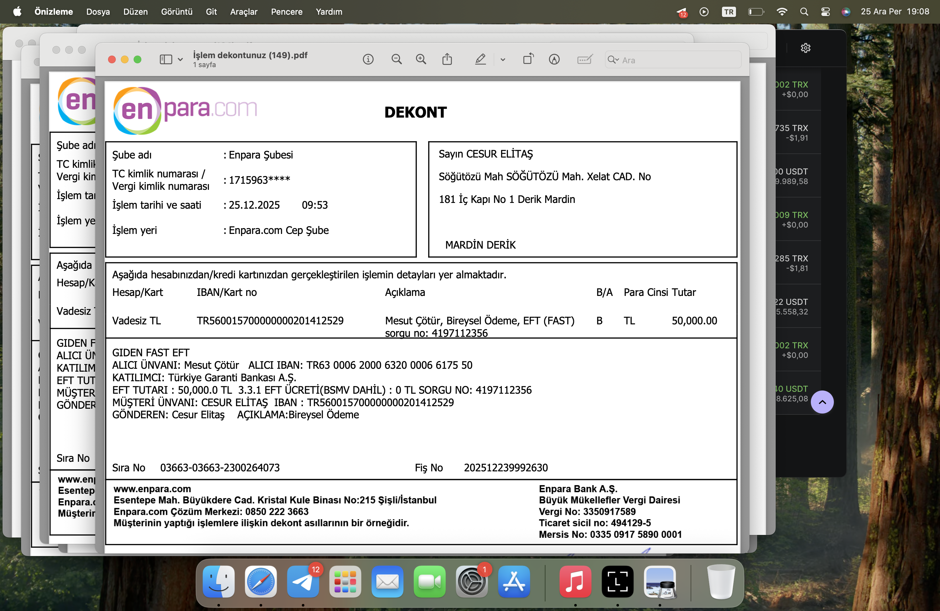Select the USDT 5.558,32 transaction row
This screenshot has height=611, width=940.
798,306
